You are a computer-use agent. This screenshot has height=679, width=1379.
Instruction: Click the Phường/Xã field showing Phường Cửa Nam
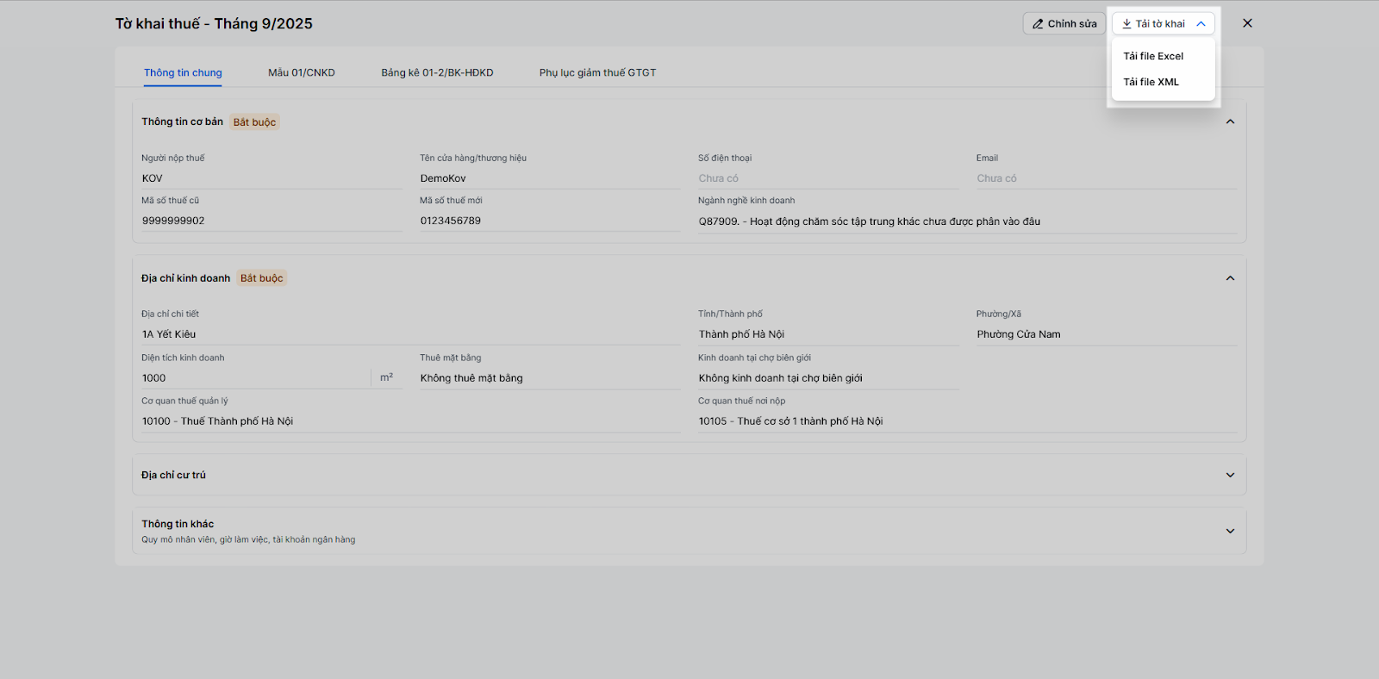coord(1106,334)
